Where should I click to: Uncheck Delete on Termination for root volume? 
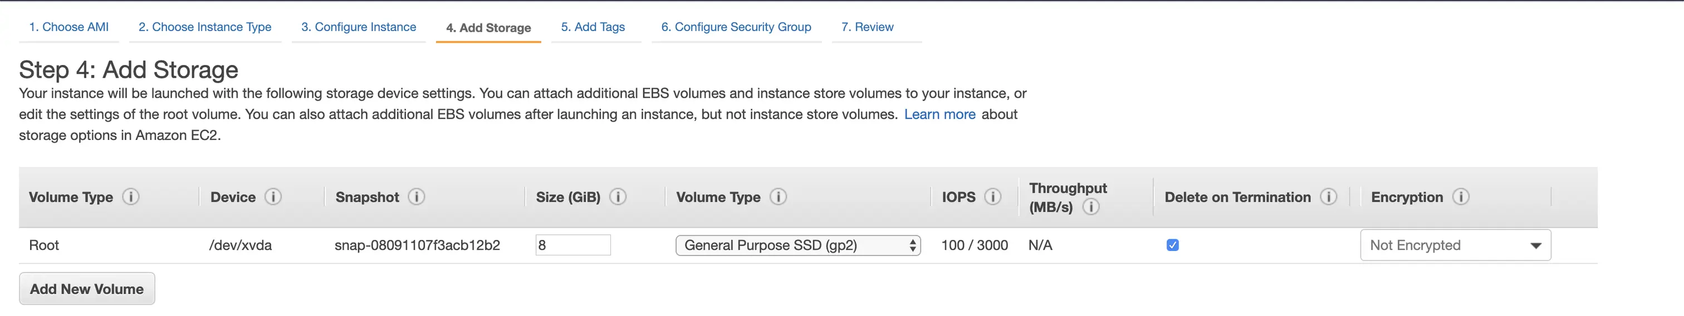[1173, 245]
